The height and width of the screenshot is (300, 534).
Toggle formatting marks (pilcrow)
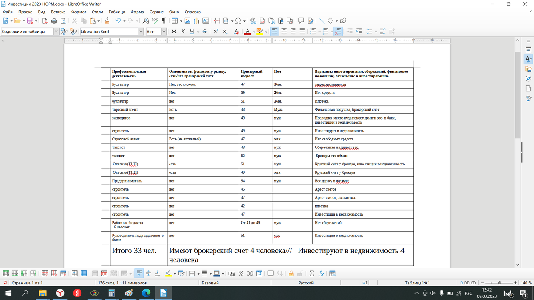[x=163, y=20]
